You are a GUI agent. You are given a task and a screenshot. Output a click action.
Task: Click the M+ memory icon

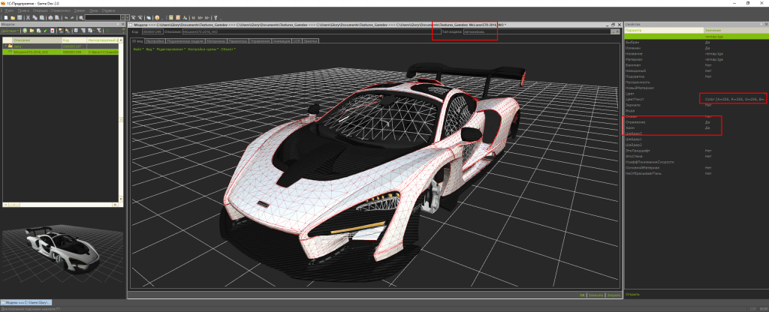[200, 18]
